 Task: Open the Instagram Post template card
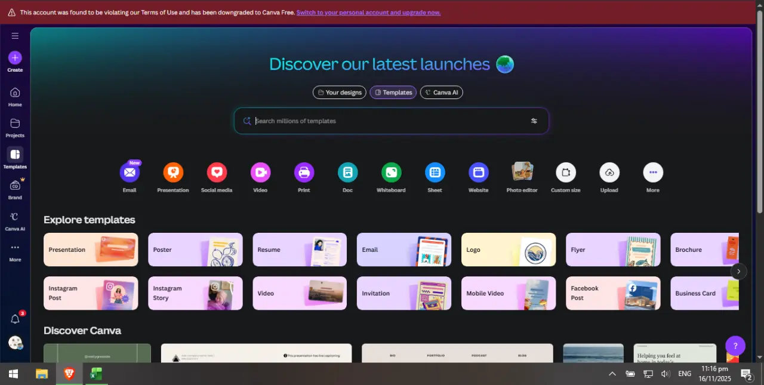(x=91, y=293)
